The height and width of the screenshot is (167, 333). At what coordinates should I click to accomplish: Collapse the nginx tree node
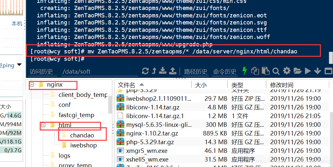point(32,85)
